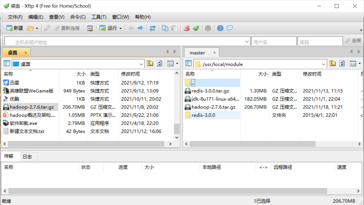The image size is (364, 205).
Task: Select local file 新建文本文档.txt
Action: click(x=27, y=131)
